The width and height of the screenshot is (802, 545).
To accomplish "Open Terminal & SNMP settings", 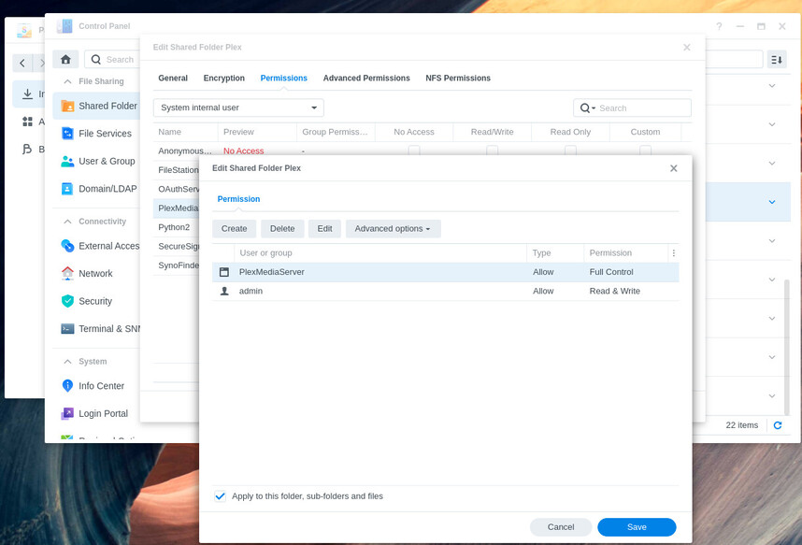I will tap(96, 329).
